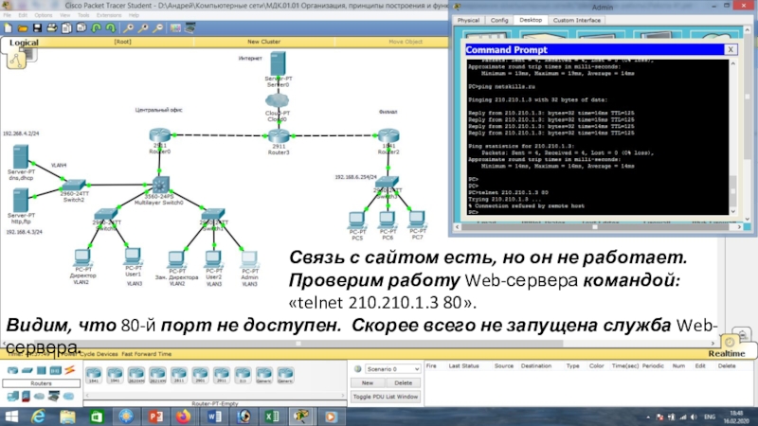
Task: Pick the 2620XM router from device list
Action: click(x=136, y=375)
